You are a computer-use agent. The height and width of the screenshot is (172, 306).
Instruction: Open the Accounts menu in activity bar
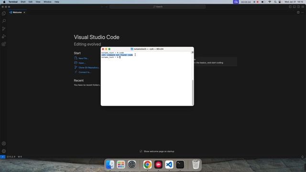point(4,143)
